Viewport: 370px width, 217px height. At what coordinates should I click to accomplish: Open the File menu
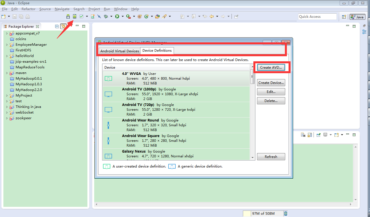coord(5,9)
